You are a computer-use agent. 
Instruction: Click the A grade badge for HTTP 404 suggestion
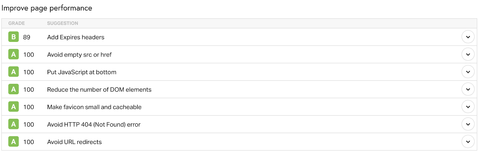tap(13, 124)
